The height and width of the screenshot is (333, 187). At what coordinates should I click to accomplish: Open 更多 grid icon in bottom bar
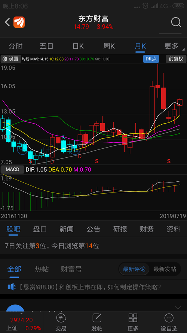pyautogui.click(x=133, y=318)
